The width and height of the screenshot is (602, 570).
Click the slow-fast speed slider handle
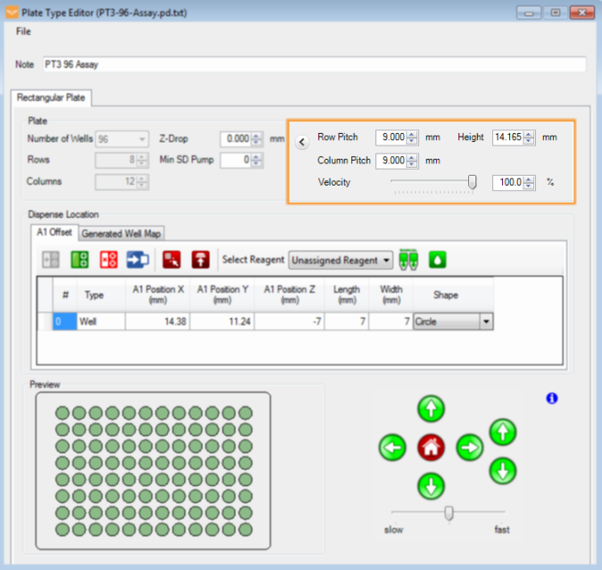449,512
